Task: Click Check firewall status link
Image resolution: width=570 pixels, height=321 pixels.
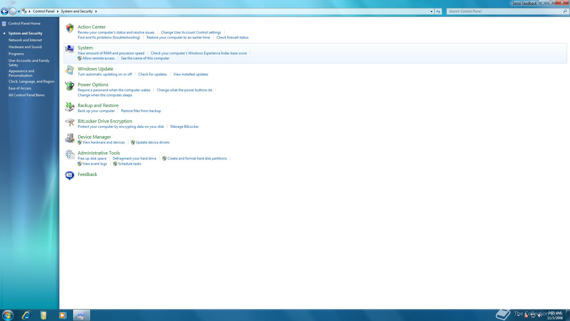Action: point(232,37)
